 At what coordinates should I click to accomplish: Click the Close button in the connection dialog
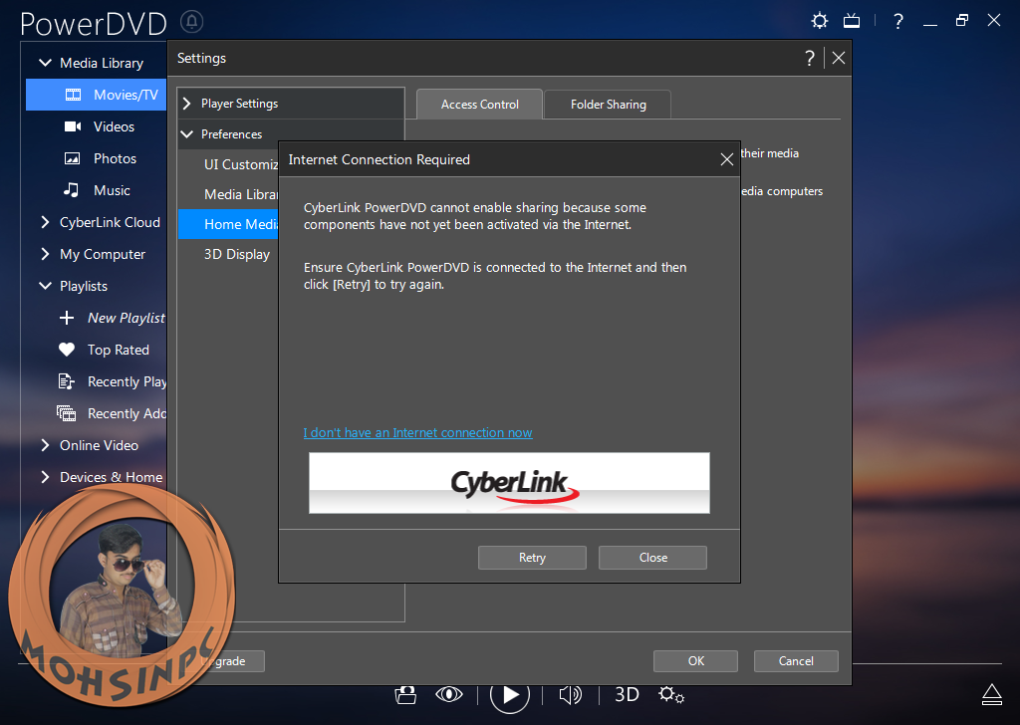[x=652, y=558]
